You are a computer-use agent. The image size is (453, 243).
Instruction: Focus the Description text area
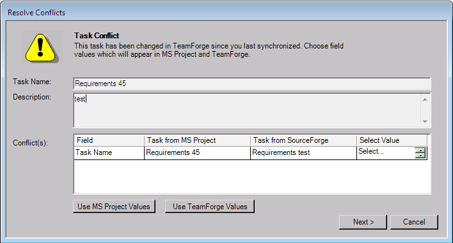[247, 110]
